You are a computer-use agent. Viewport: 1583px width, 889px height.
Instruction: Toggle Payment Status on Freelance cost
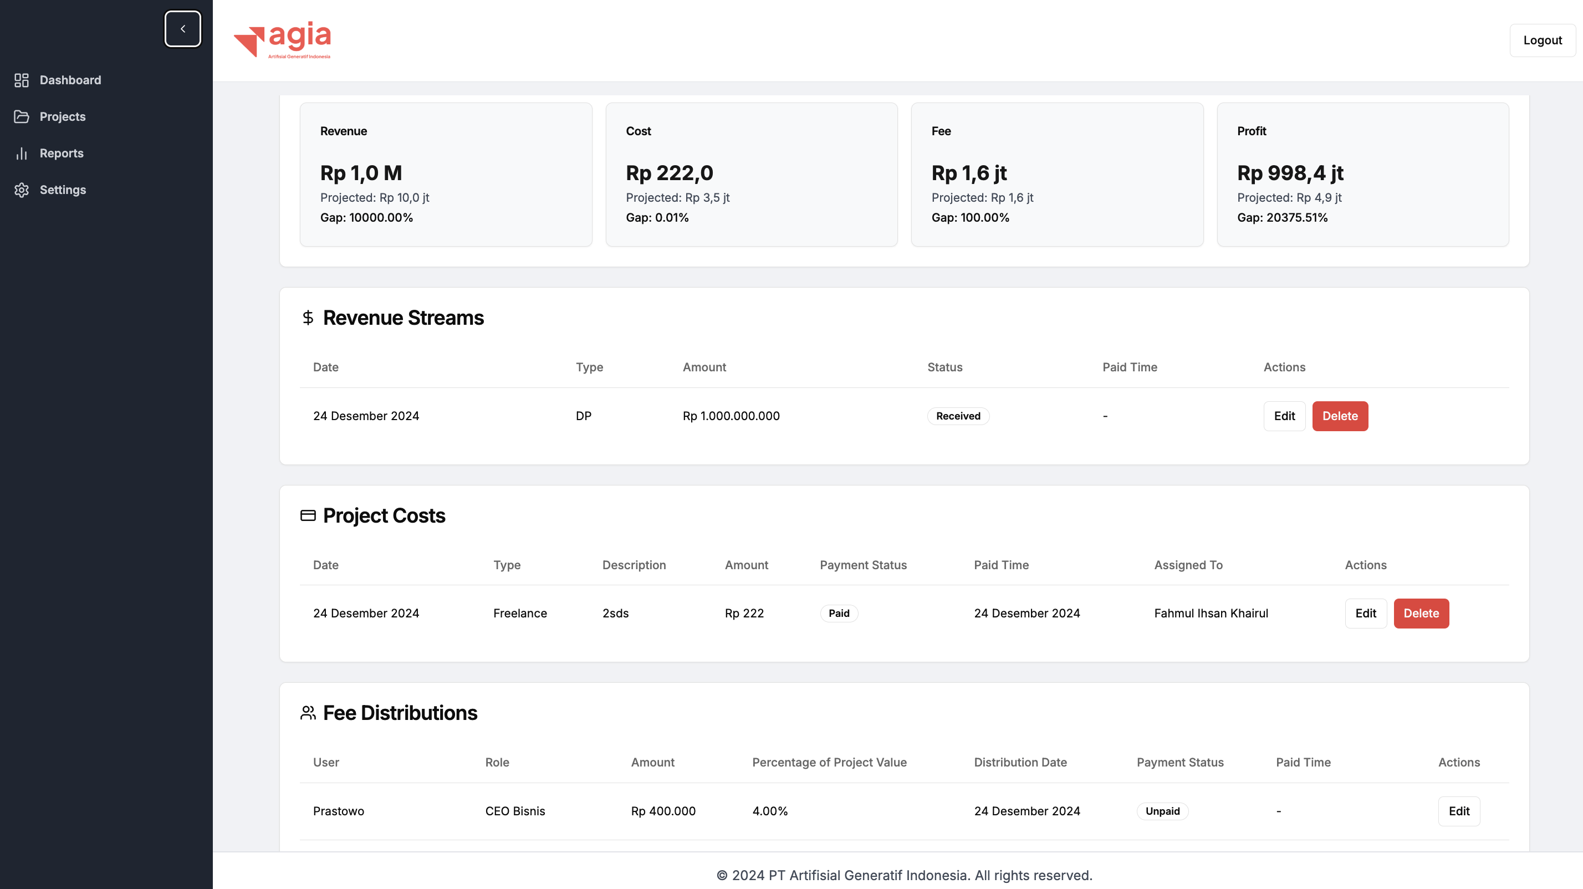pos(838,613)
